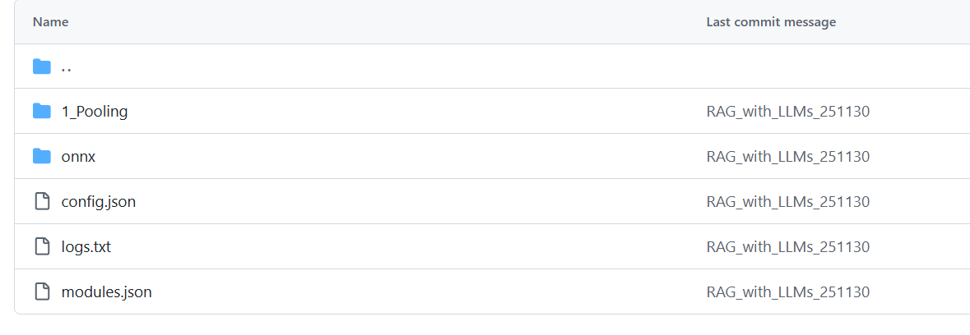
Task: View commit message for modules.json
Action: point(788,291)
